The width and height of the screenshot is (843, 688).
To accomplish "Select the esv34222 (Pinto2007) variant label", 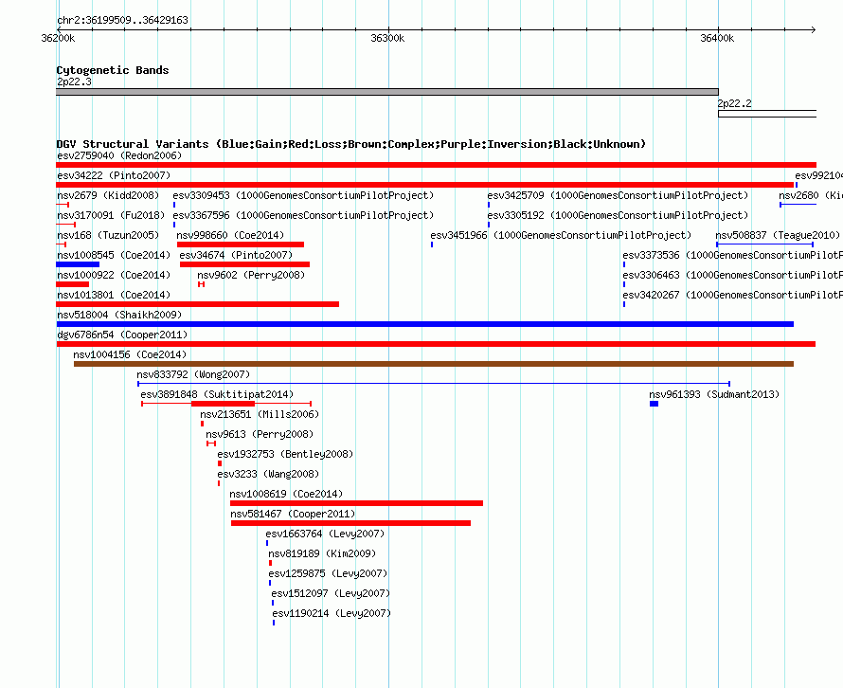I will (x=114, y=175).
